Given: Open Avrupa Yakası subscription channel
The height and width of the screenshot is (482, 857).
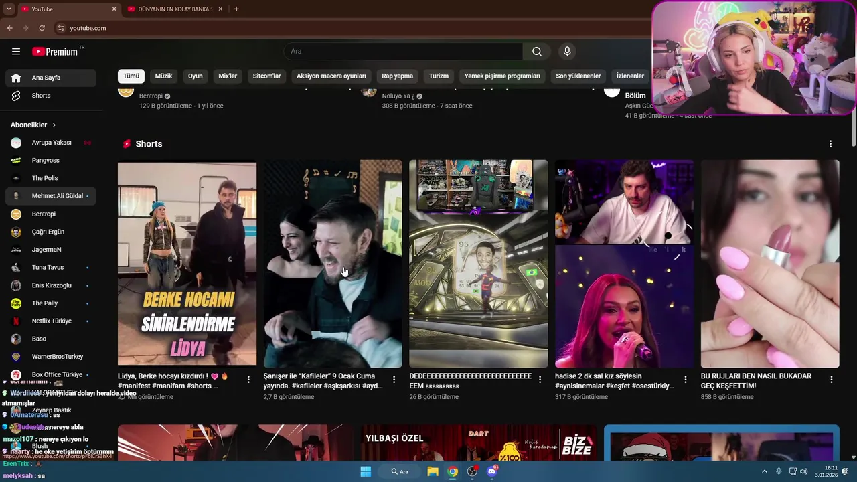Looking at the screenshot, I should pyautogui.click(x=51, y=143).
